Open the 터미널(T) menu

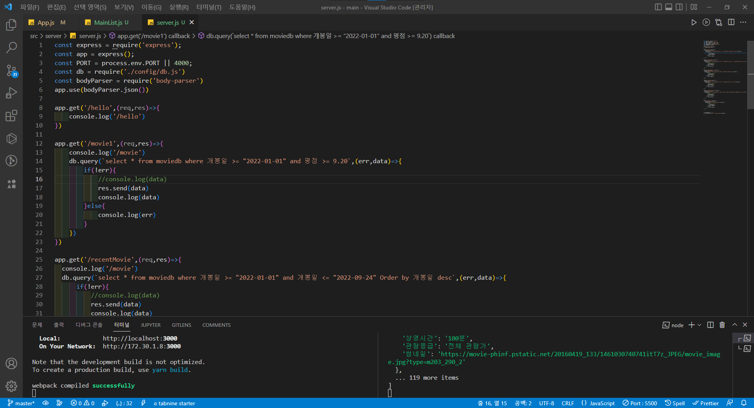[209, 7]
